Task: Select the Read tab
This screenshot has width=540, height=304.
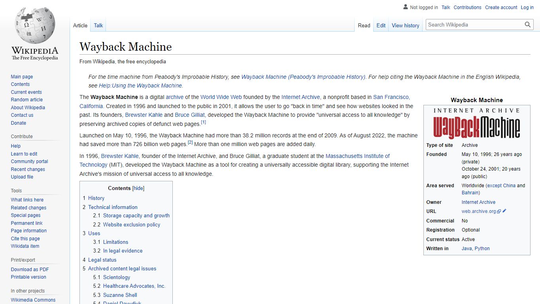Action: [364, 25]
